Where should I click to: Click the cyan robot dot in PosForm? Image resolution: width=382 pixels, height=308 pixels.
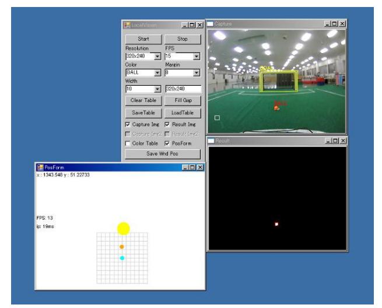122,258
